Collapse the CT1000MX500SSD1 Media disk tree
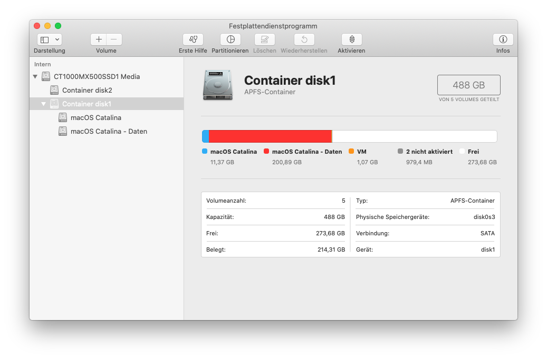 35,77
